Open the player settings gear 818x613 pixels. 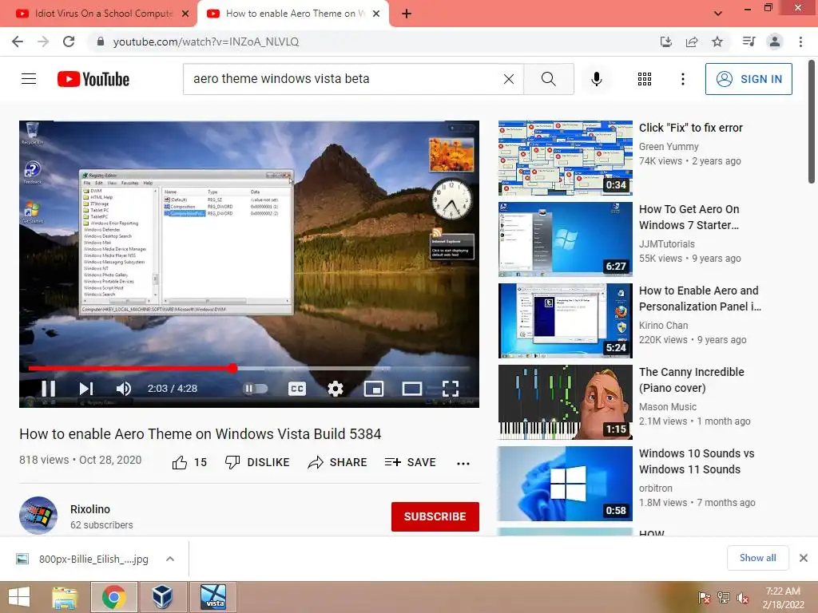click(335, 389)
